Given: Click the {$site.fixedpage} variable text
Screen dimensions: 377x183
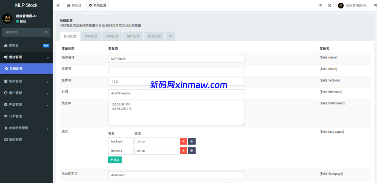Looking at the screenshot, I should [331, 173].
